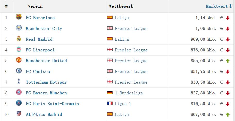Click the FC Liverpool club crest

tap(19, 50)
